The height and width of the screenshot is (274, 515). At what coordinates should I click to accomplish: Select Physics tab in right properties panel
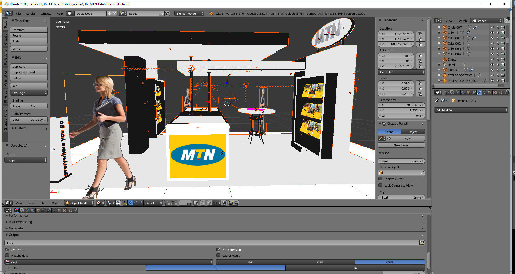click(x=506, y=92)
